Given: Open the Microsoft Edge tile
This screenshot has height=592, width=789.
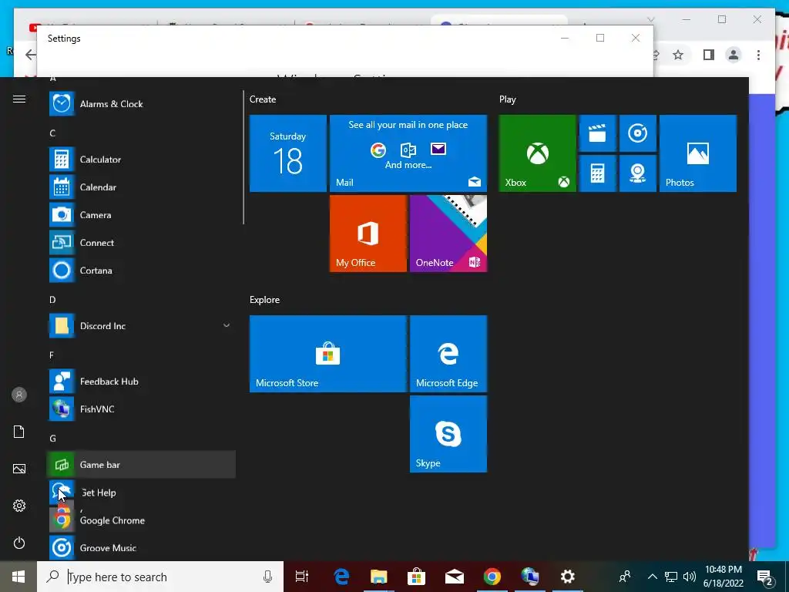Looking at the screenshot, I should [448, 353].
